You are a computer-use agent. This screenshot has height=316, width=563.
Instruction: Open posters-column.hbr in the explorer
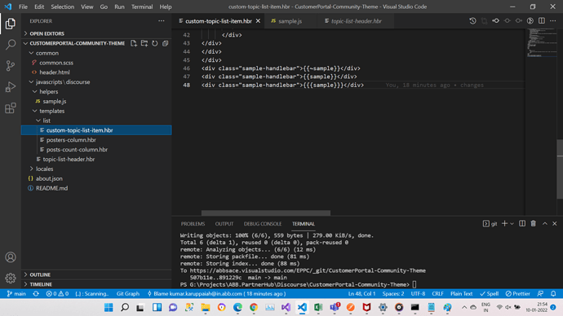click(x=71, y=140)
